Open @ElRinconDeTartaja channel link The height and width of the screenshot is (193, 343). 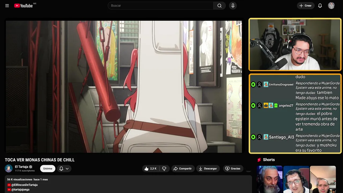click(x=24, y=185)
